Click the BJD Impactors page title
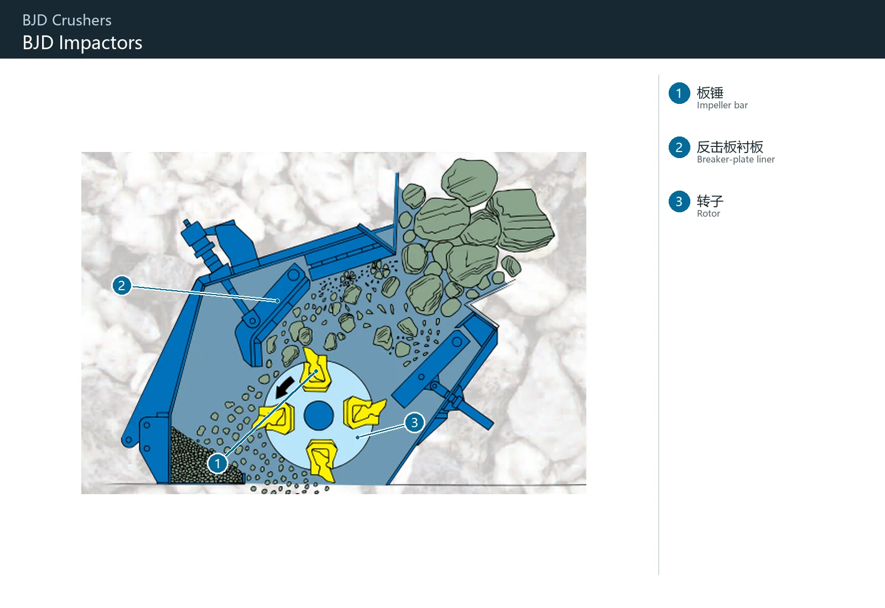This screenshot has height=608, width=885. [82, 43]
